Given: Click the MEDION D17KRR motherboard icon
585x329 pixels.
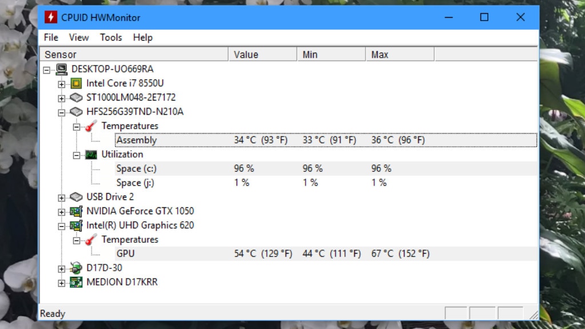Looking at the screenshot, I should [76, 282].
